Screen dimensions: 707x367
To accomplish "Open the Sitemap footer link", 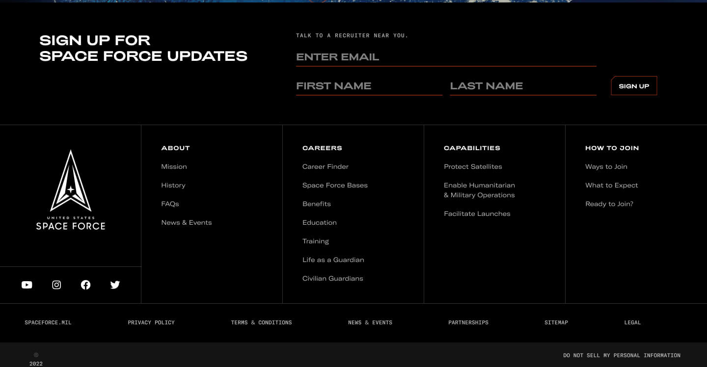I will click(556, 323).
